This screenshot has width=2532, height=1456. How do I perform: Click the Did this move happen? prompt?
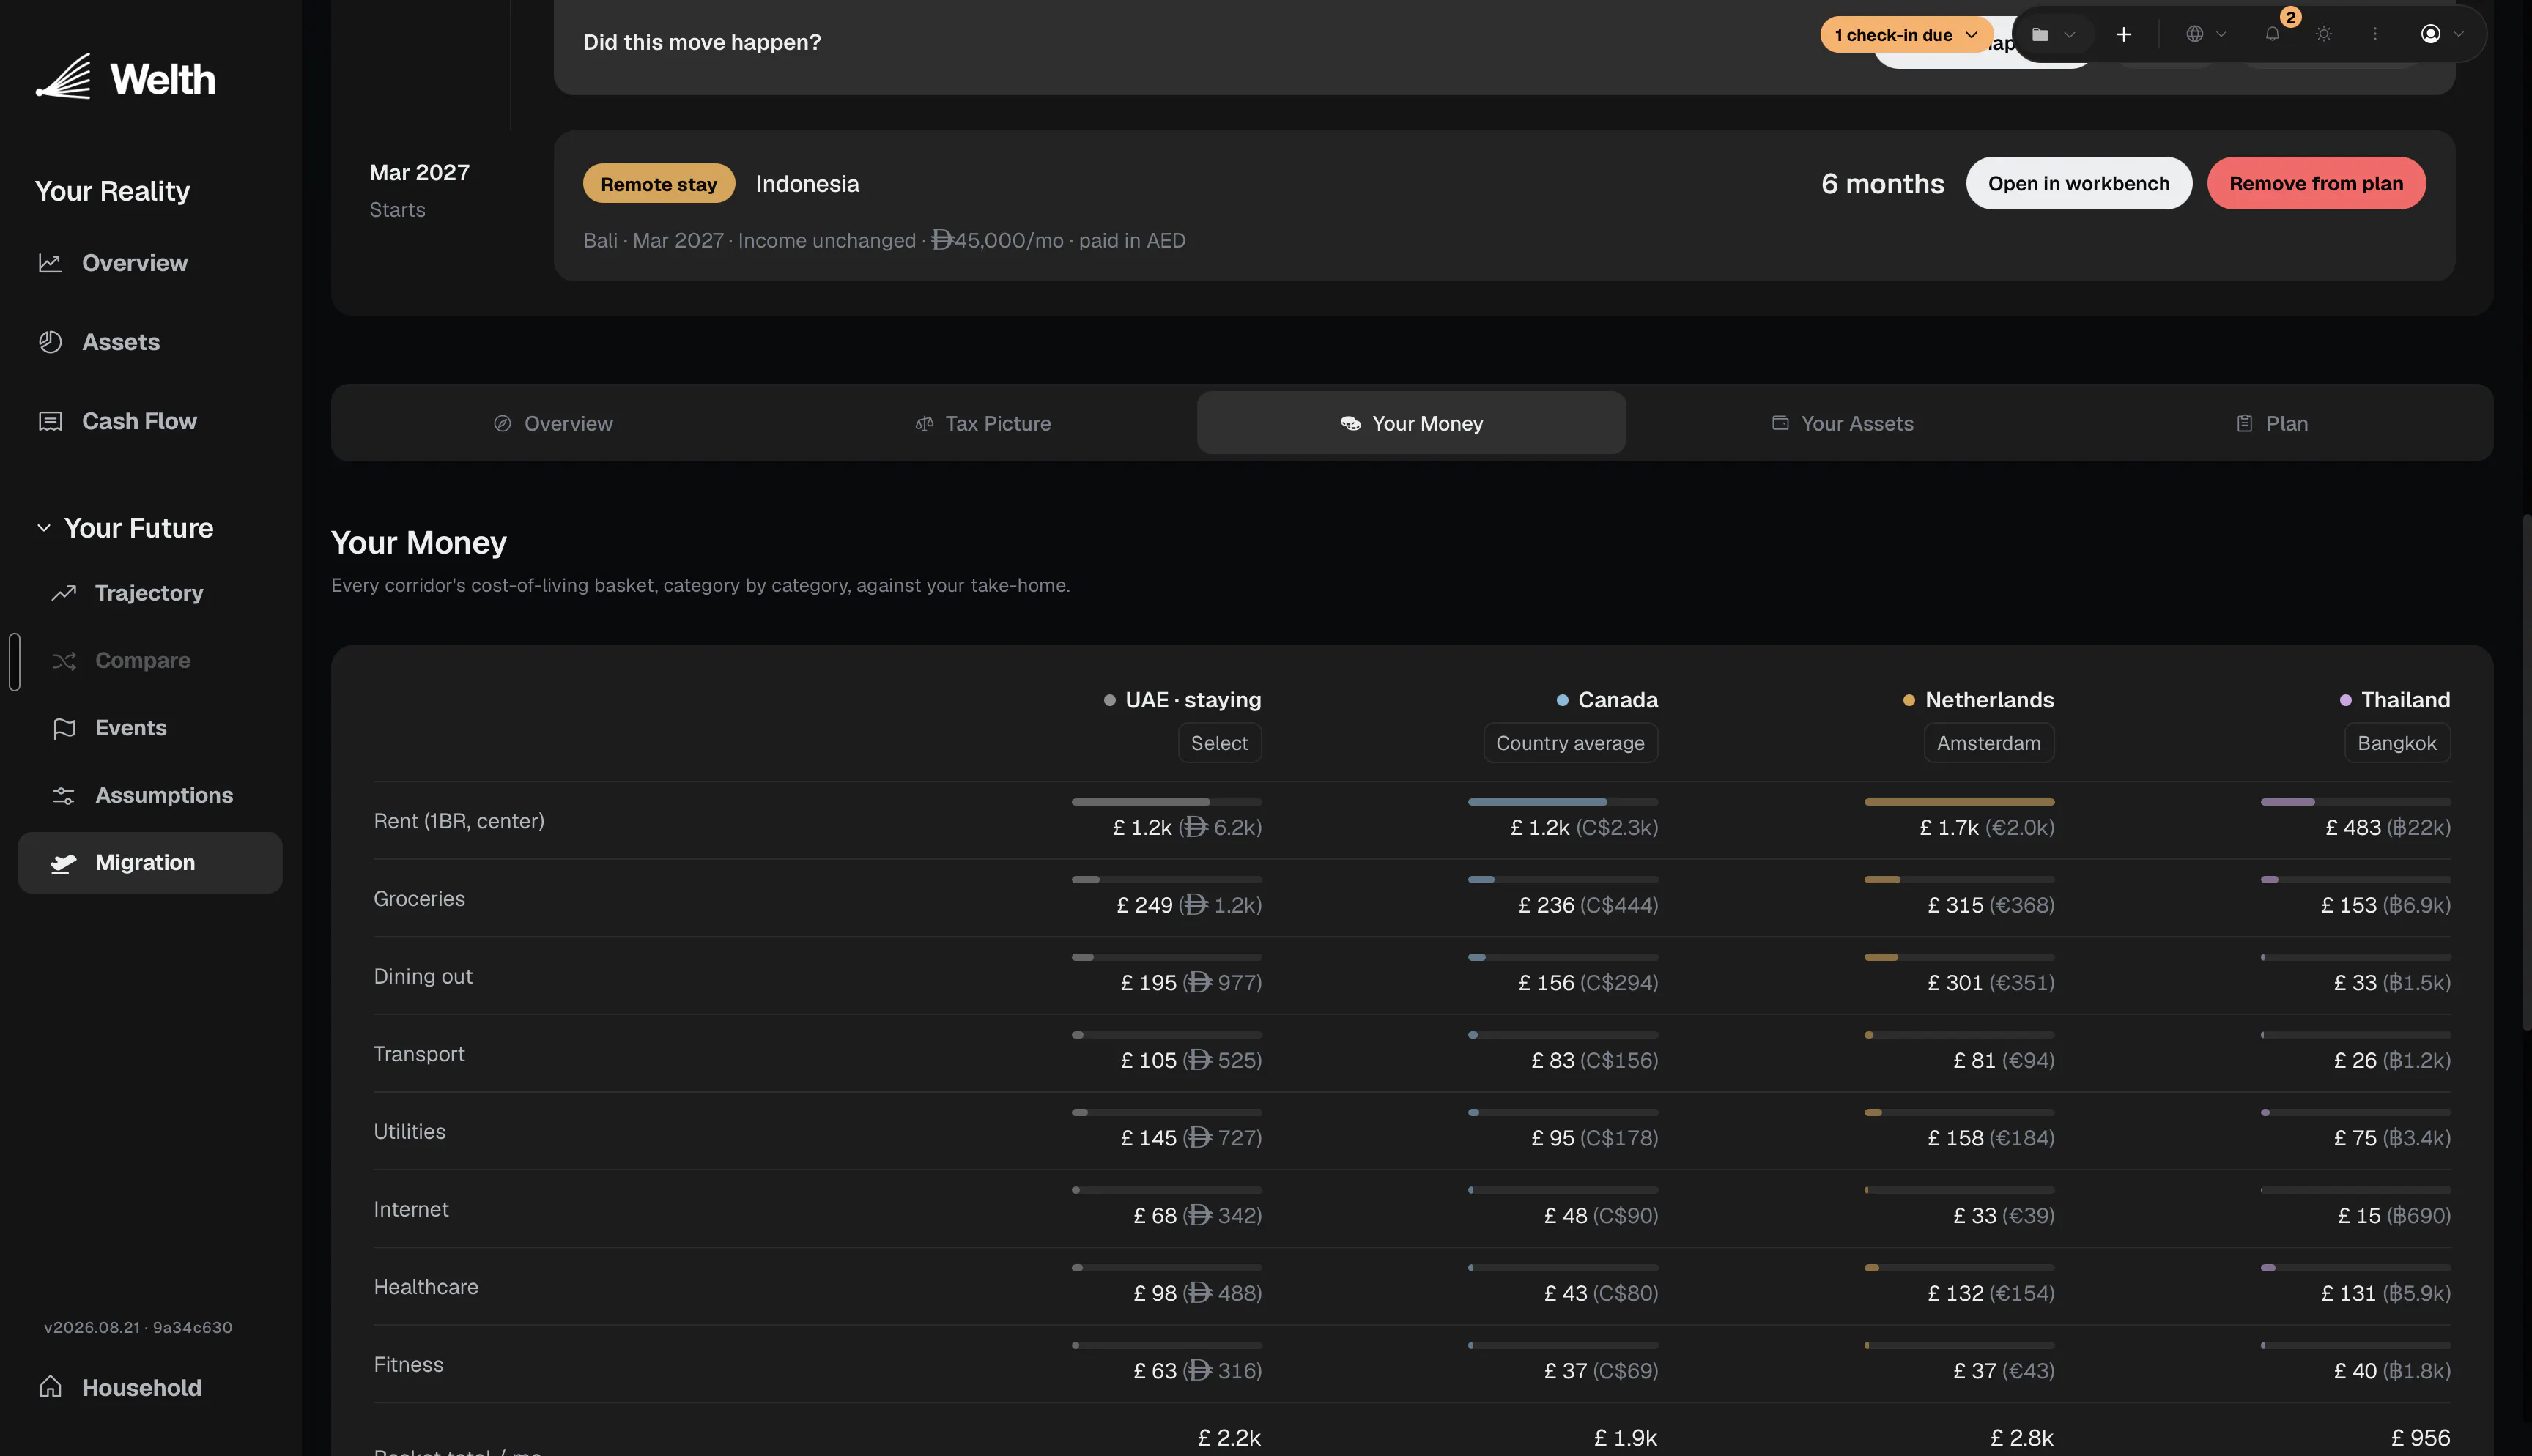tap(702, 42)
